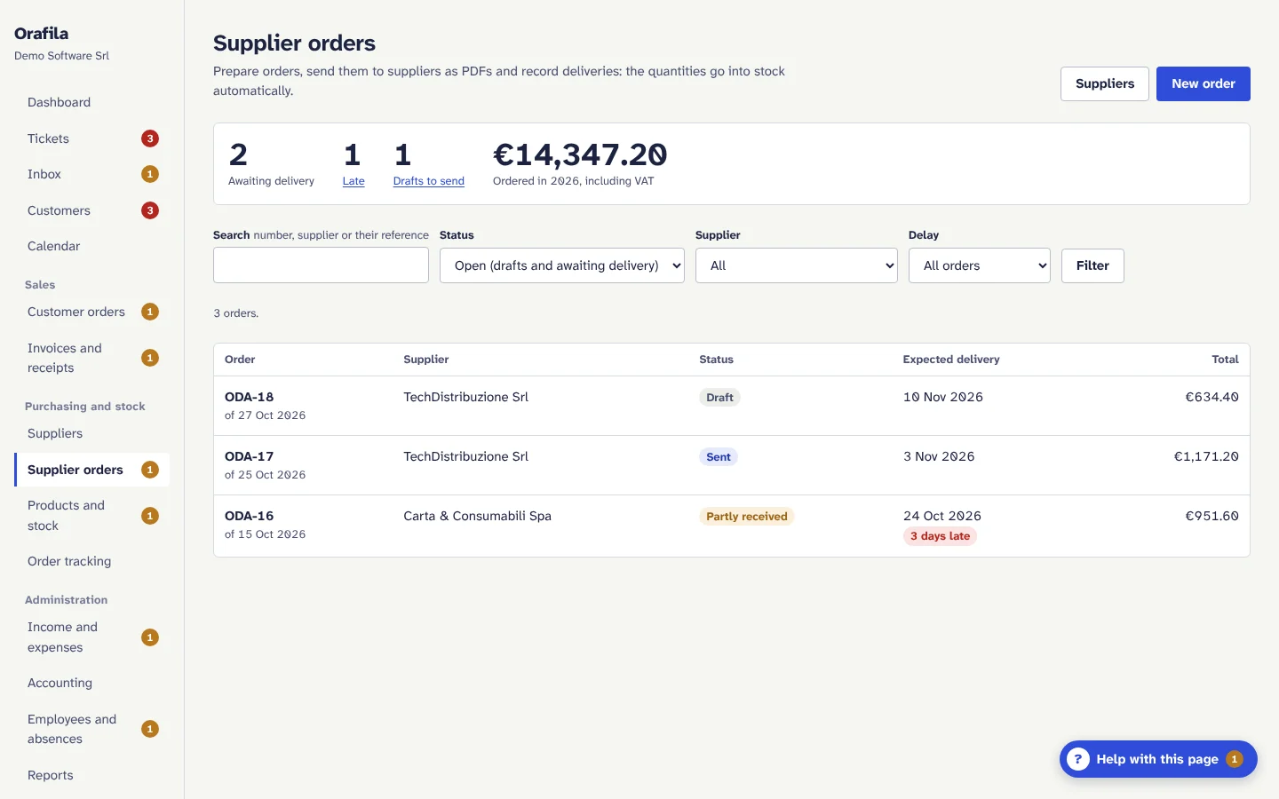
Task: Open the Supplier filter dropdown
Action: pos(796,265)
